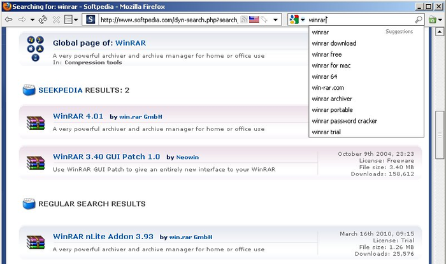Screen dimensions: 446x264
Task: Click 'License: Freeware' text
Action: tap(387, 161)
